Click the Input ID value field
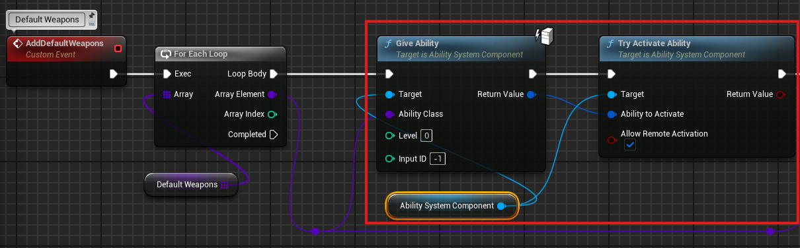The height and width of the screenshot is (248, 800). pos(437,159)
